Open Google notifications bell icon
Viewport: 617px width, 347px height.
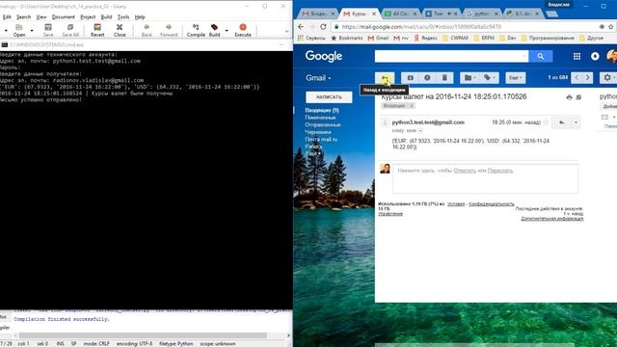click(595, 56)
